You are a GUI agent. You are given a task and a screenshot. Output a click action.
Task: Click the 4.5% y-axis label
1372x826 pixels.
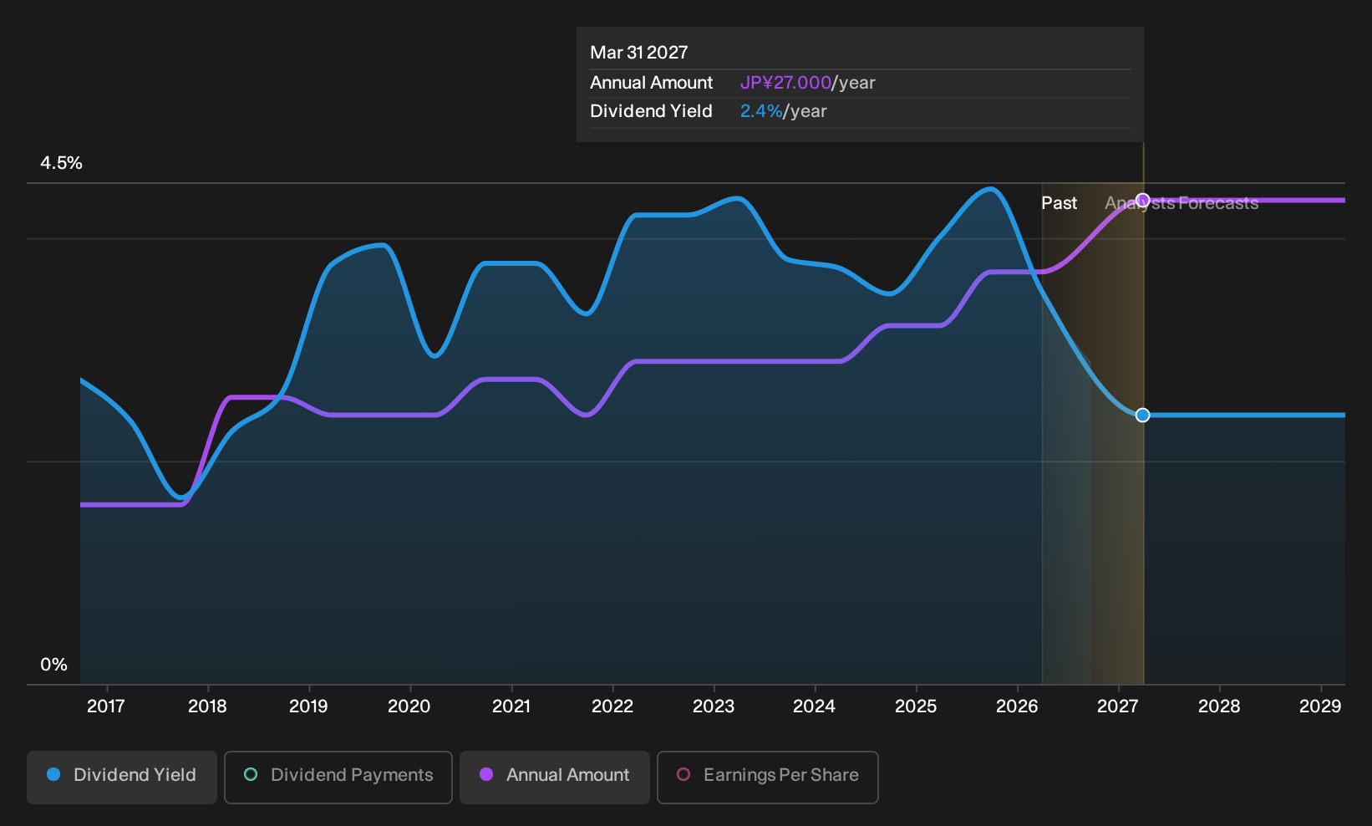click(62, 163)
